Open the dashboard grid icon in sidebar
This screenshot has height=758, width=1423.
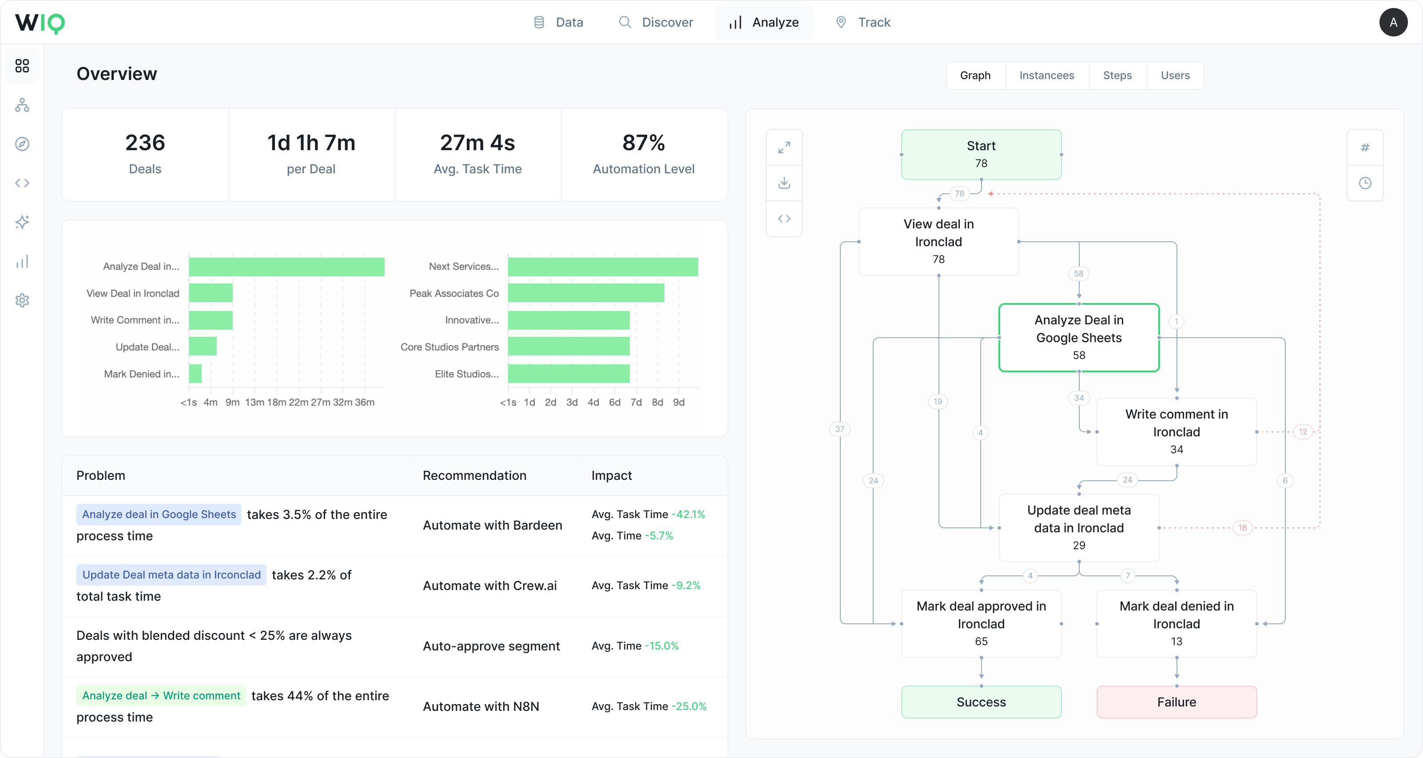tap(22, 65)
